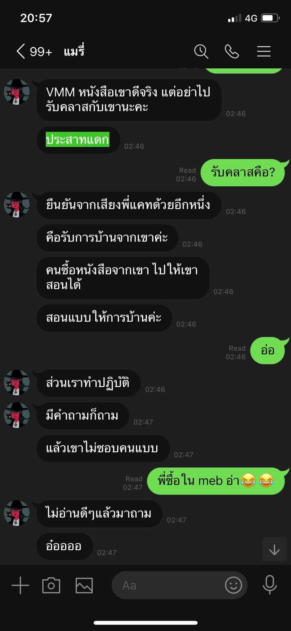The height and width of the screenshot is (631, 291).
Task: Tap the microphone voice message icon
Action: coord(269,585)
